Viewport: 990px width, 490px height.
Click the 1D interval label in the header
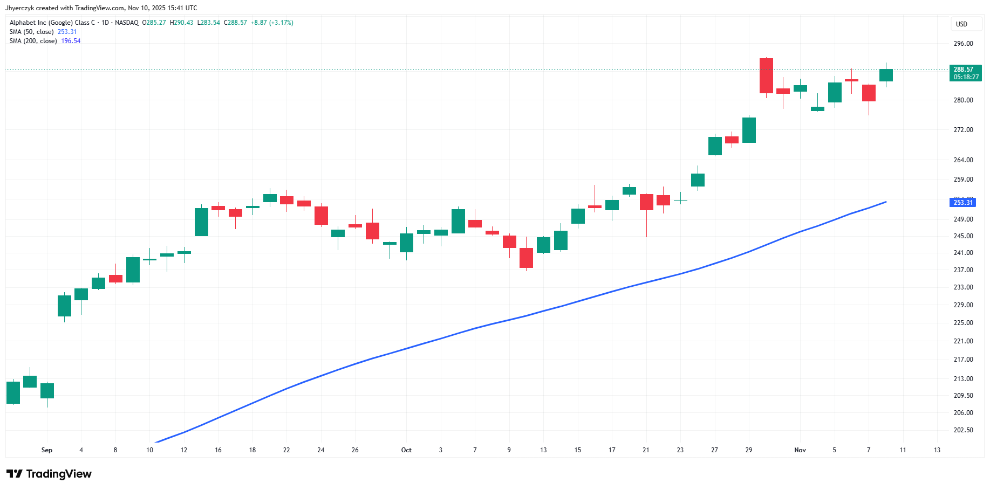click(x=105, y=23)
